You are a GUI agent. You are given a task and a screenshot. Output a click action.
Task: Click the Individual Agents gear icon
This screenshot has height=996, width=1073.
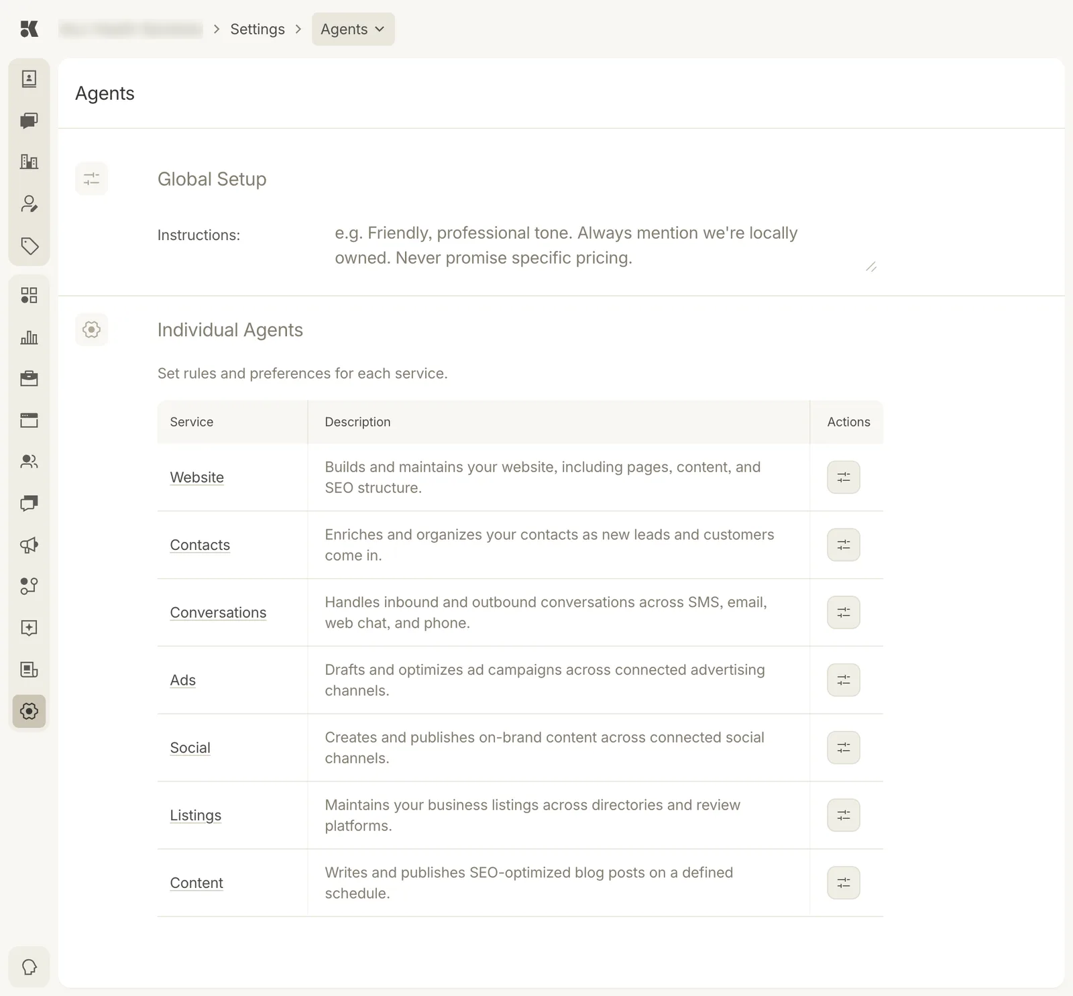pyautogui.click(x=91, y=329)
